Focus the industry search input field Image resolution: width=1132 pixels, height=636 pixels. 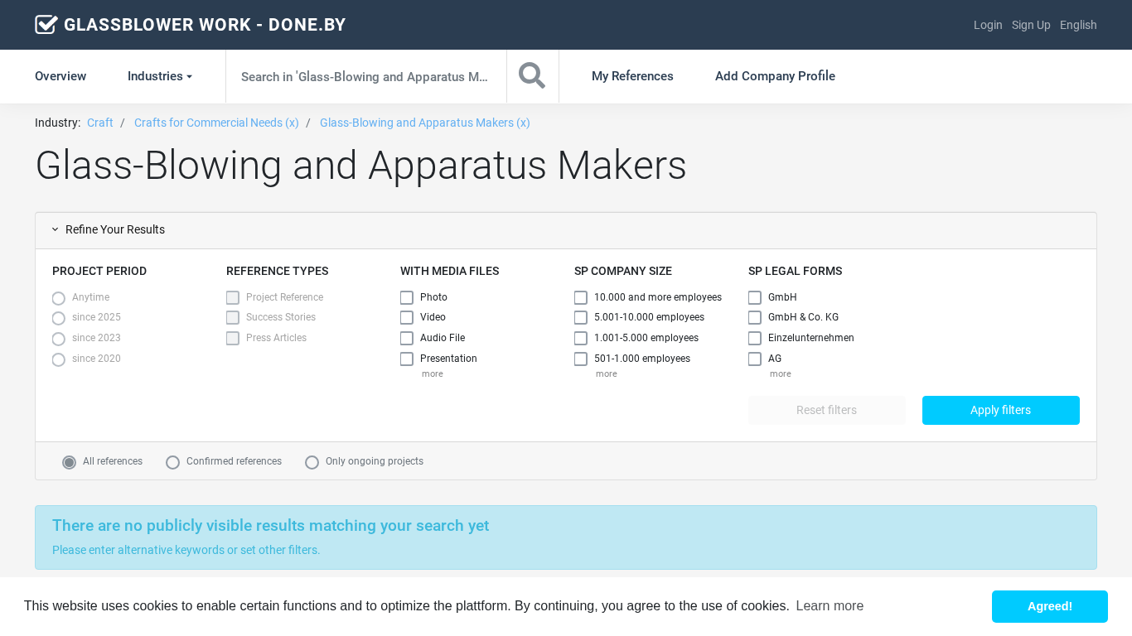coord(365,77)
